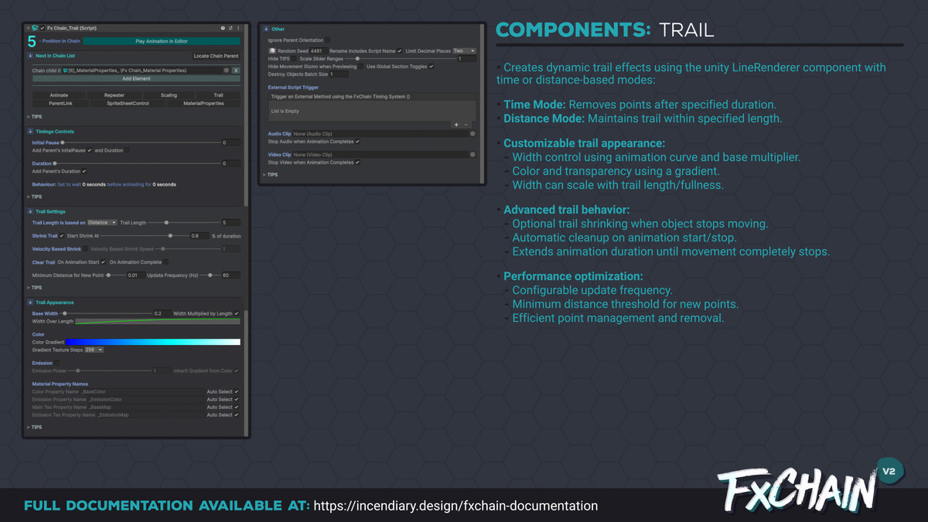This screenshot has width=928, height=522.
Task: Toggle Stop Audio when Animation Completes checkbox
Action: click(357, 142)
